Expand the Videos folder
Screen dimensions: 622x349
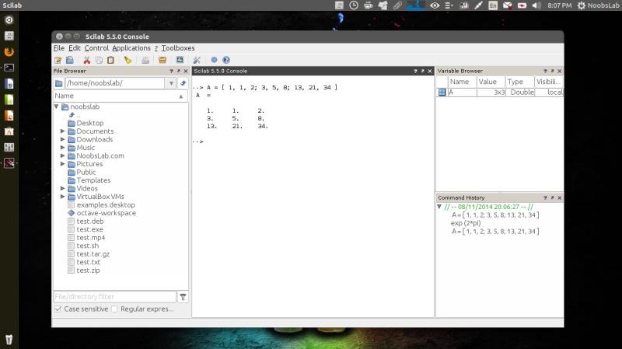[x=63, y=188]
